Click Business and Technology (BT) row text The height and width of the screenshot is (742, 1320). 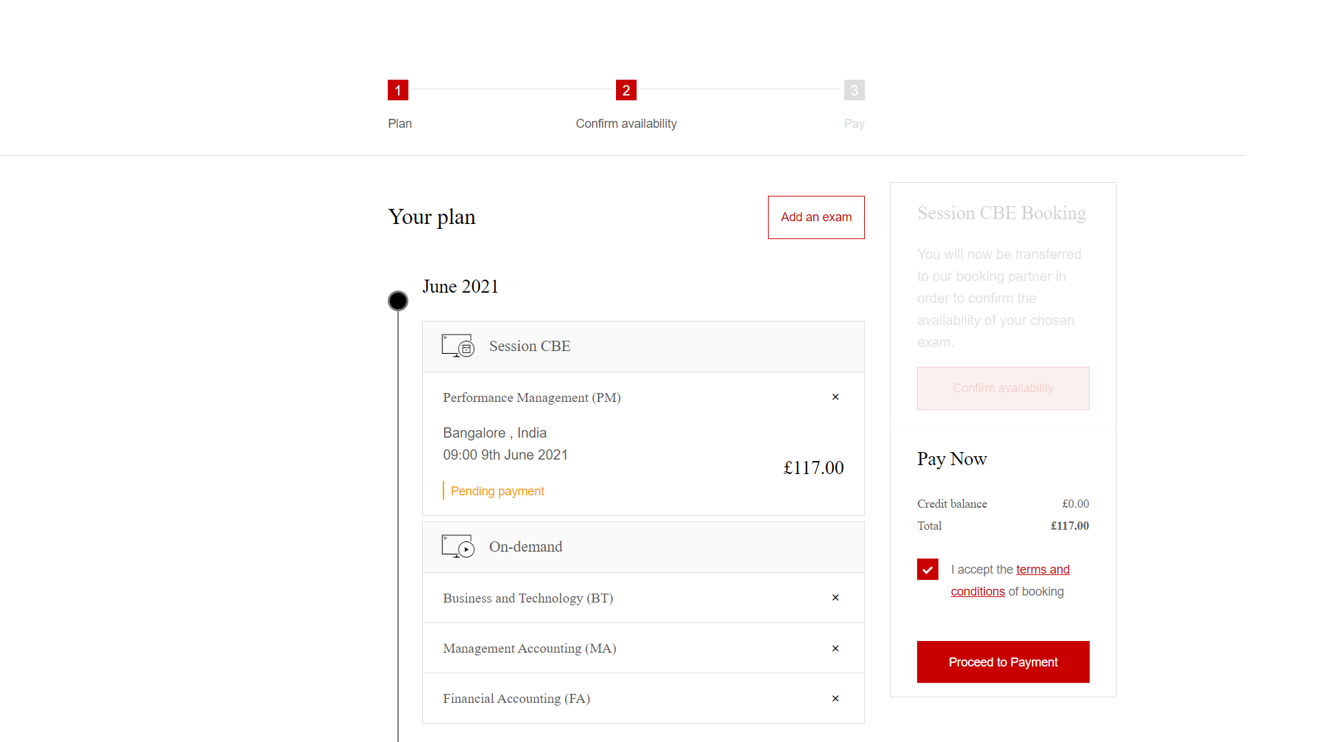point(528,598)
